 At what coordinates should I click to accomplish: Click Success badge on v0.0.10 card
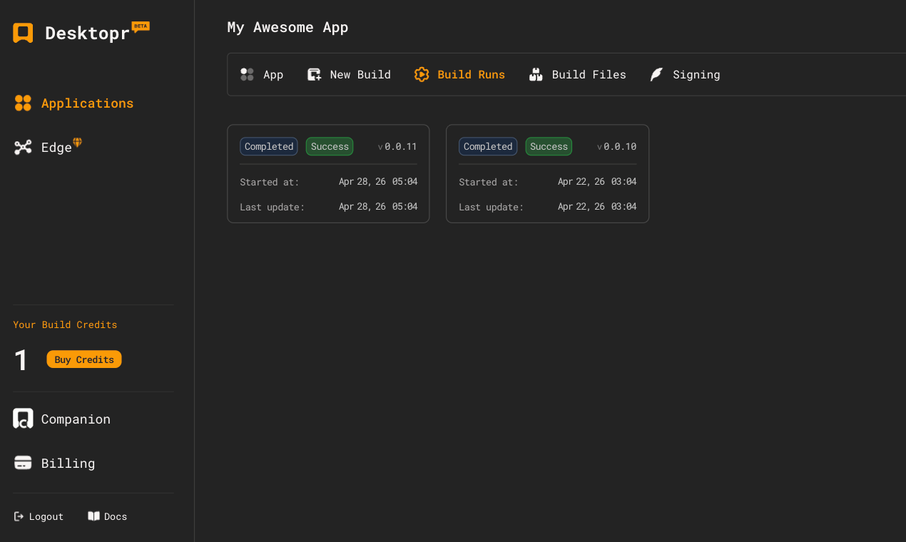(x=549, y=146)
